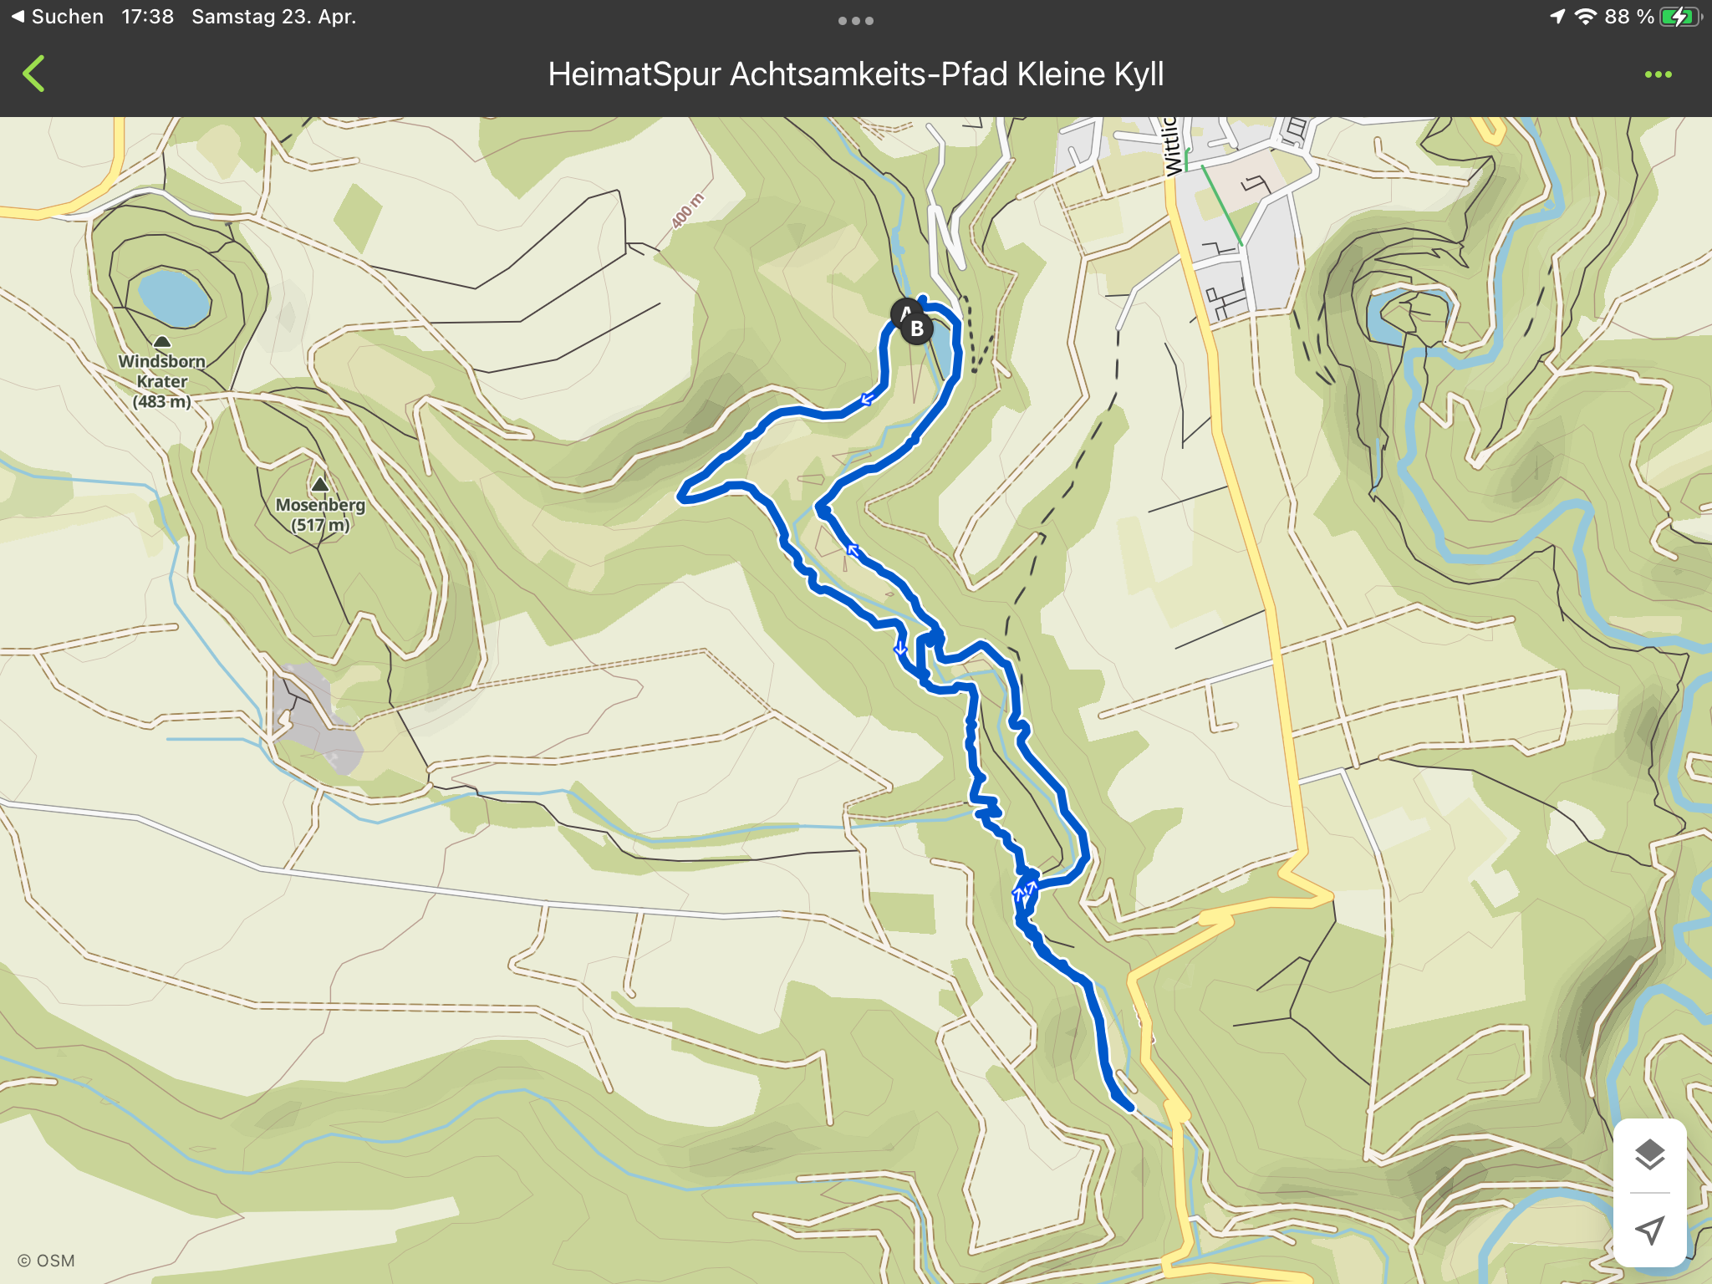Return to Suchen app via breadcrumb
1712x1284 pixels.
click(57, 17)
